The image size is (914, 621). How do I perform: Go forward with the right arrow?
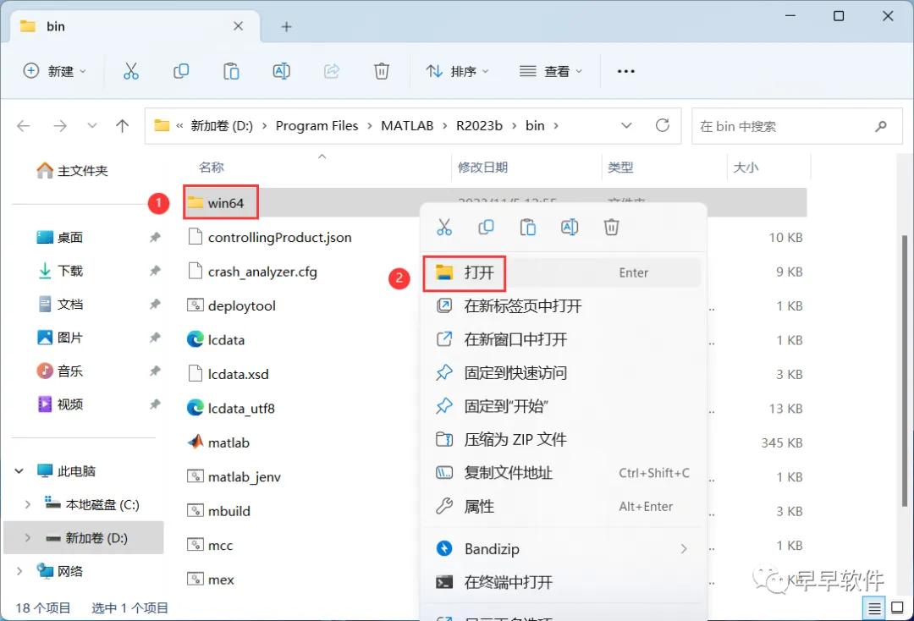60,126
